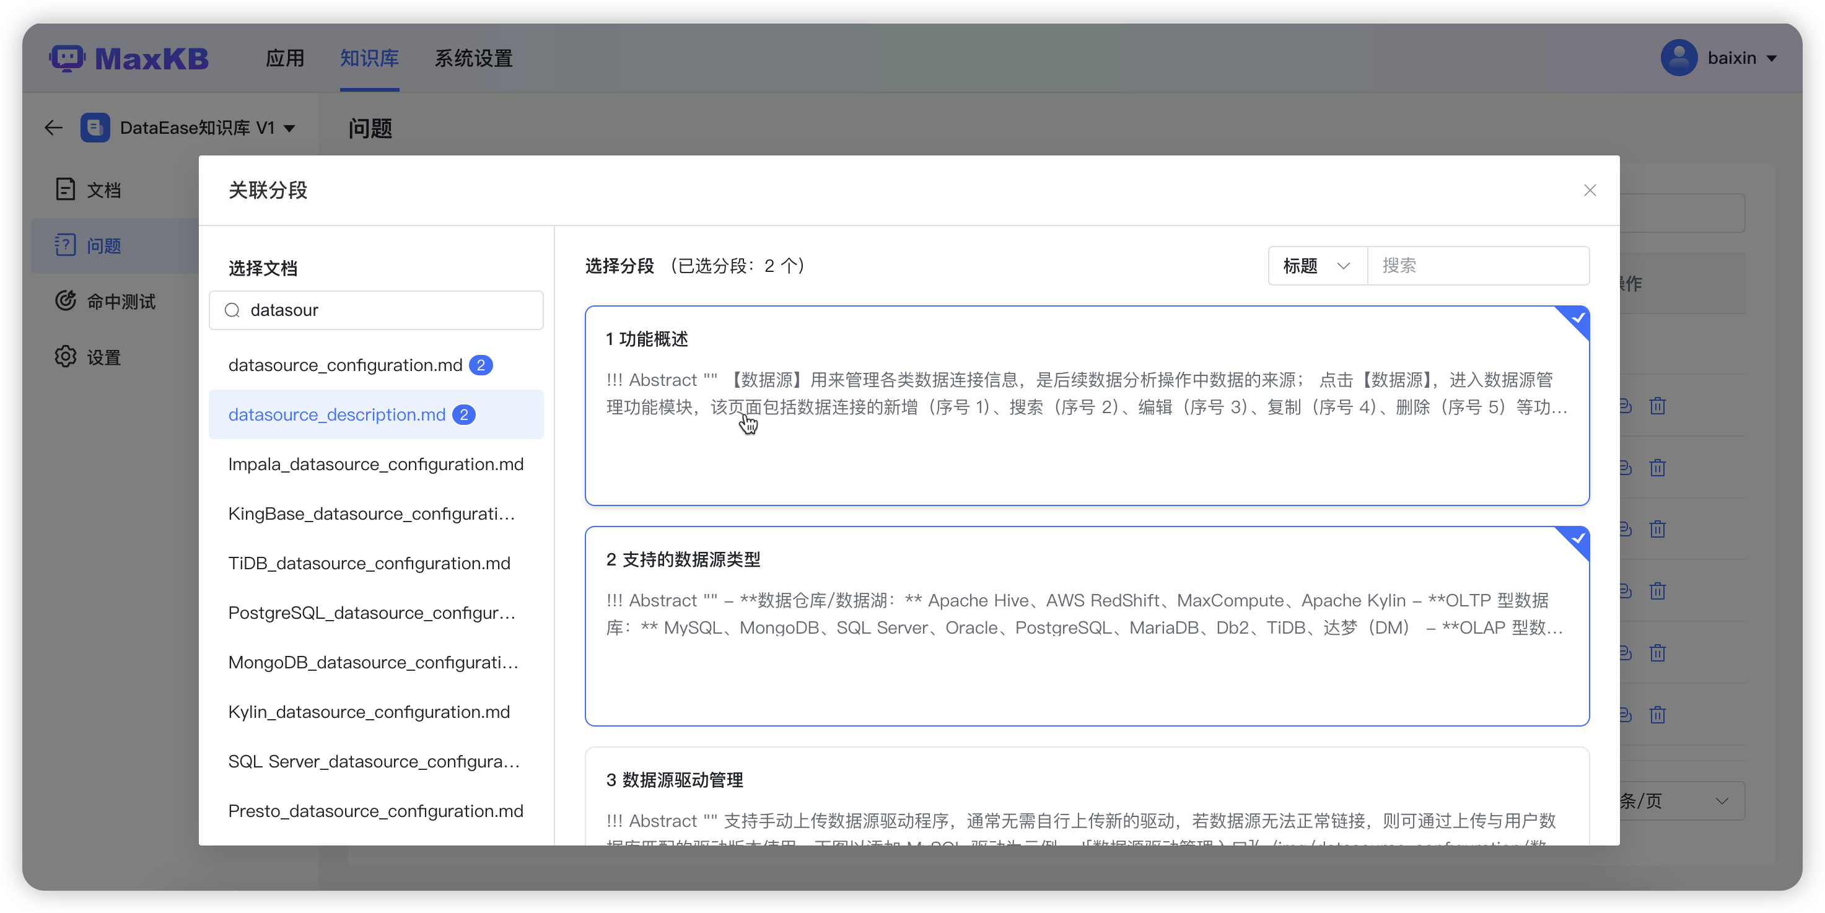Select TiDB_datasource_configuration.md
The image size is (1825, 913).
coord(376,563)
